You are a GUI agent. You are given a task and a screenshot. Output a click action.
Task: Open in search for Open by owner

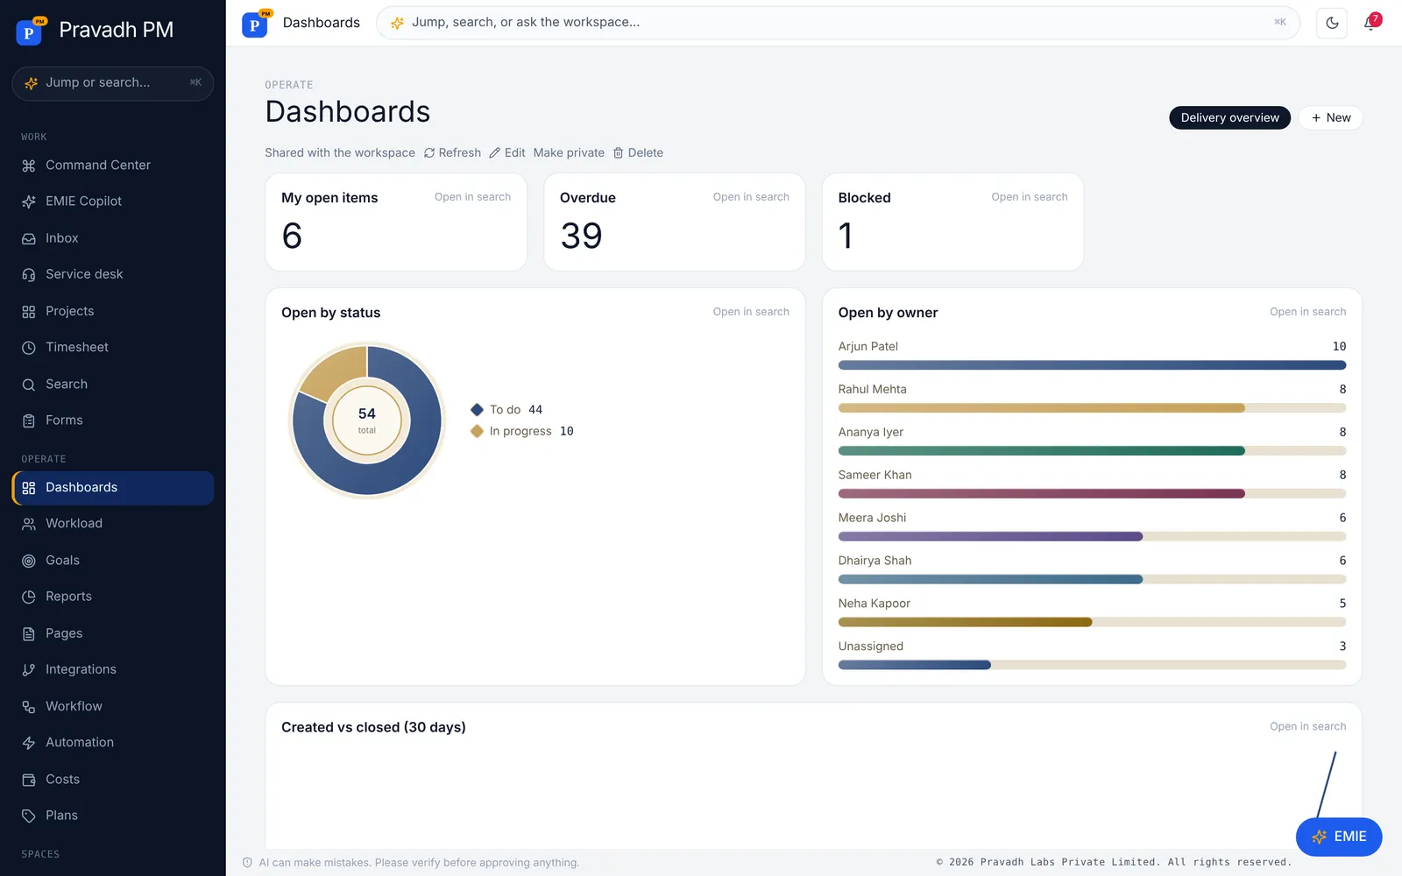1308,312
